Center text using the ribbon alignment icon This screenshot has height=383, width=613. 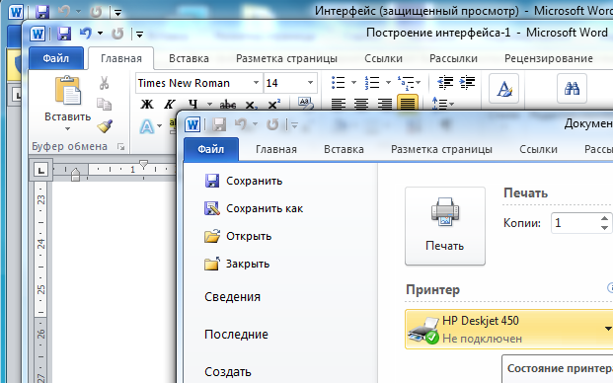click(x=361, y=104)
